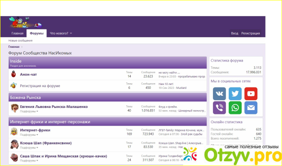Open the Twitter bird icon
The height and width of the screenshot is (166, 282).
point(235,94)
